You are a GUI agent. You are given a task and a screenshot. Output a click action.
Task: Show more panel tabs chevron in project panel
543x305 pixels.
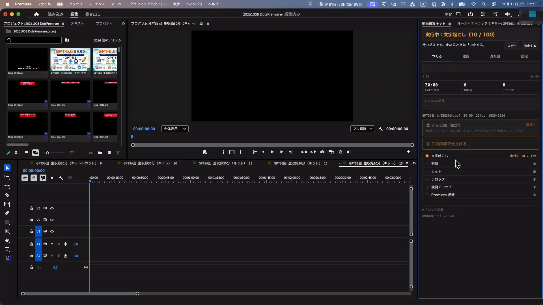123,24
